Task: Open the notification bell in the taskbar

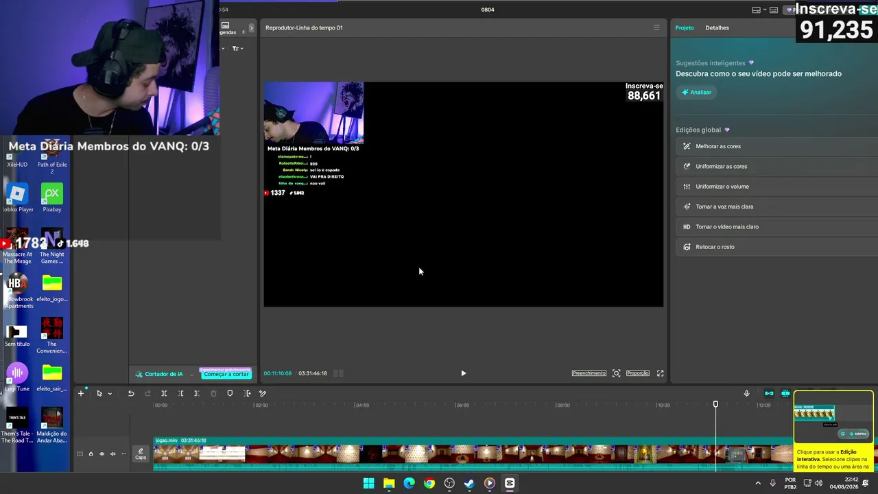Action: tap(866, 483)
